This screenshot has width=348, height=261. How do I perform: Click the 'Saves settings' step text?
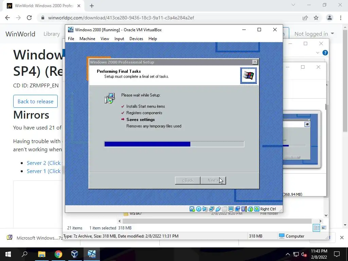pyautogui.click(x=140, y=120)
